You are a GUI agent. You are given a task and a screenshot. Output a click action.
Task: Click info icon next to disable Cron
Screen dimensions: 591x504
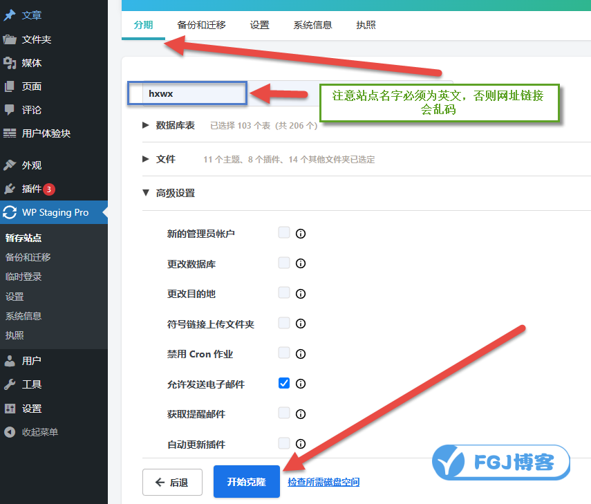pyautogui.click(x=301, y=354)
